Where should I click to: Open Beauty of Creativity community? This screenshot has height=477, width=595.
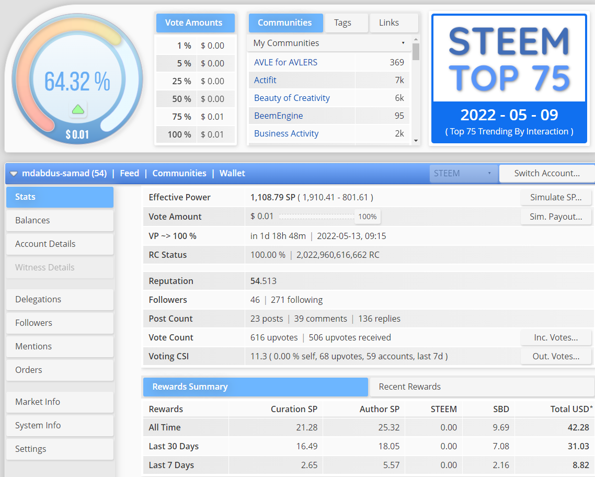[292, 98]
